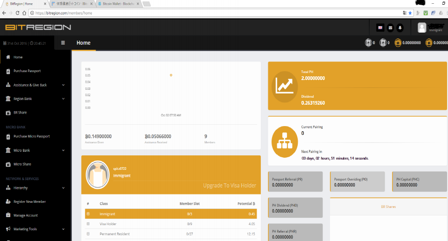Open Register New Member menu item
This screenshot has height=241, width=448.
(x=30, y=201)
